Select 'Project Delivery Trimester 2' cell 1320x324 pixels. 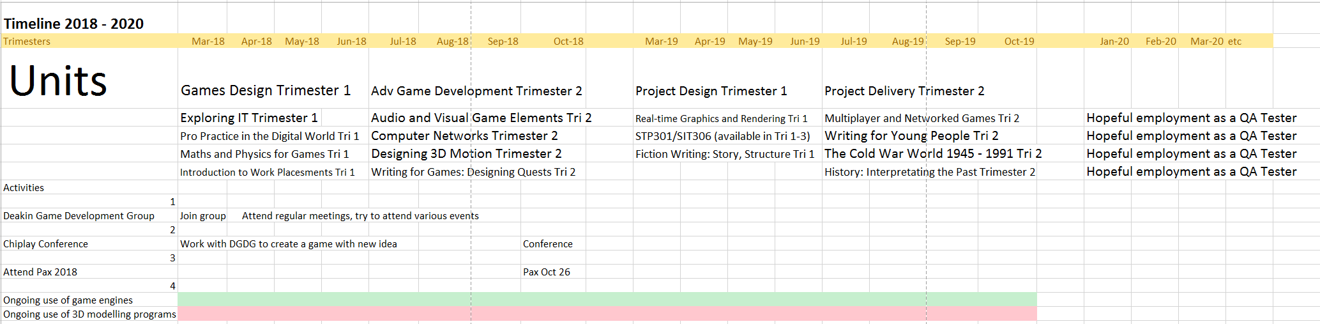click(x=904, y=91)
